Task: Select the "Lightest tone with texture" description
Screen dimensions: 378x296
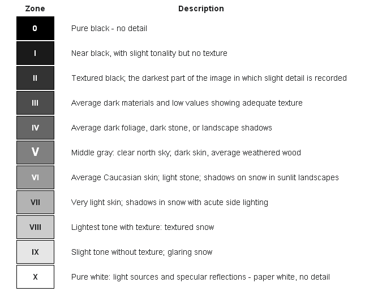Action: point(143,227)
